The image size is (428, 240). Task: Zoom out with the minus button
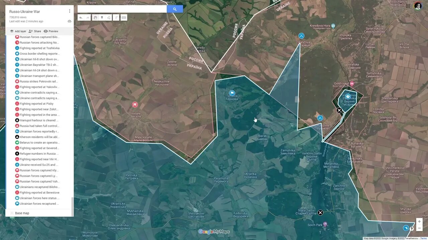(x=419, y=228)
